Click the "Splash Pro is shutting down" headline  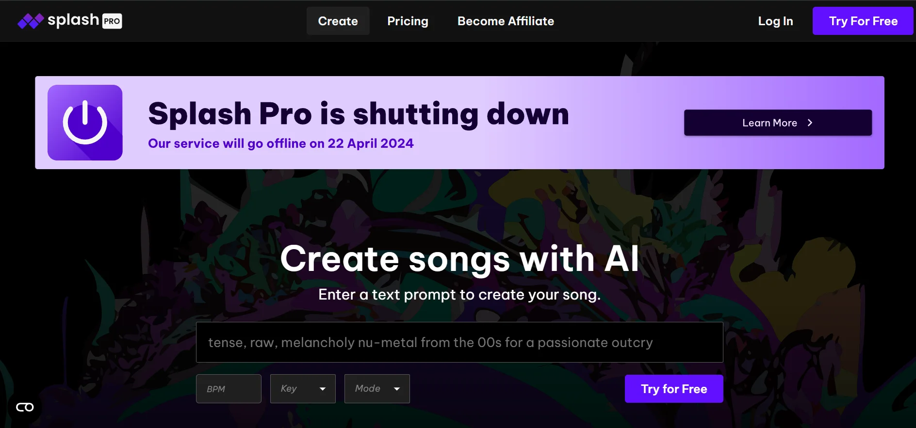(358, 114)
